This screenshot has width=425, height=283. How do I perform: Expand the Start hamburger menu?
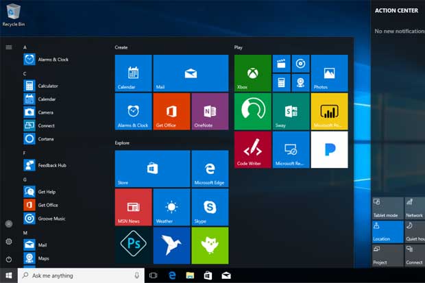(9, 47)
